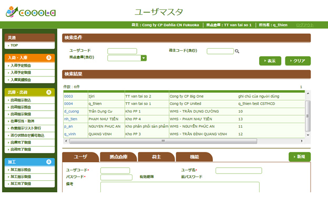Collapse the 加工 menu section
This screenshot has width=328, height=197.
click(x=48, y=162)
